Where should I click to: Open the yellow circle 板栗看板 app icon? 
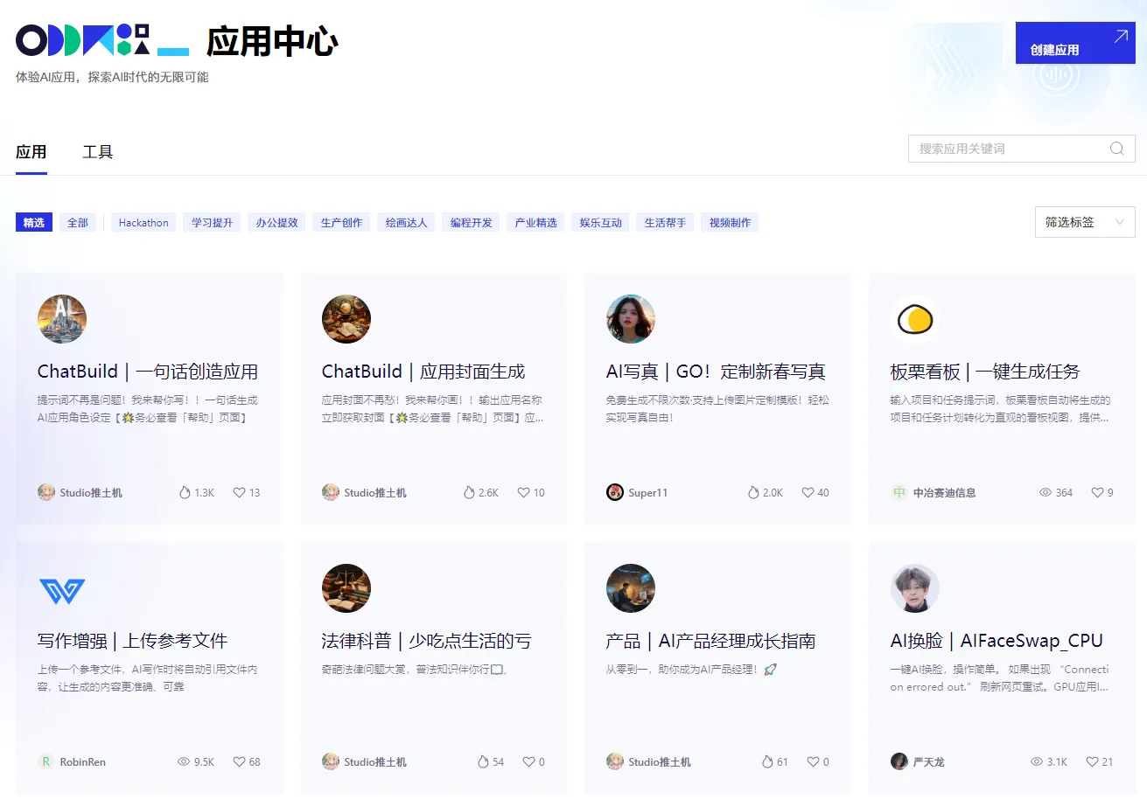click(914, 319)
